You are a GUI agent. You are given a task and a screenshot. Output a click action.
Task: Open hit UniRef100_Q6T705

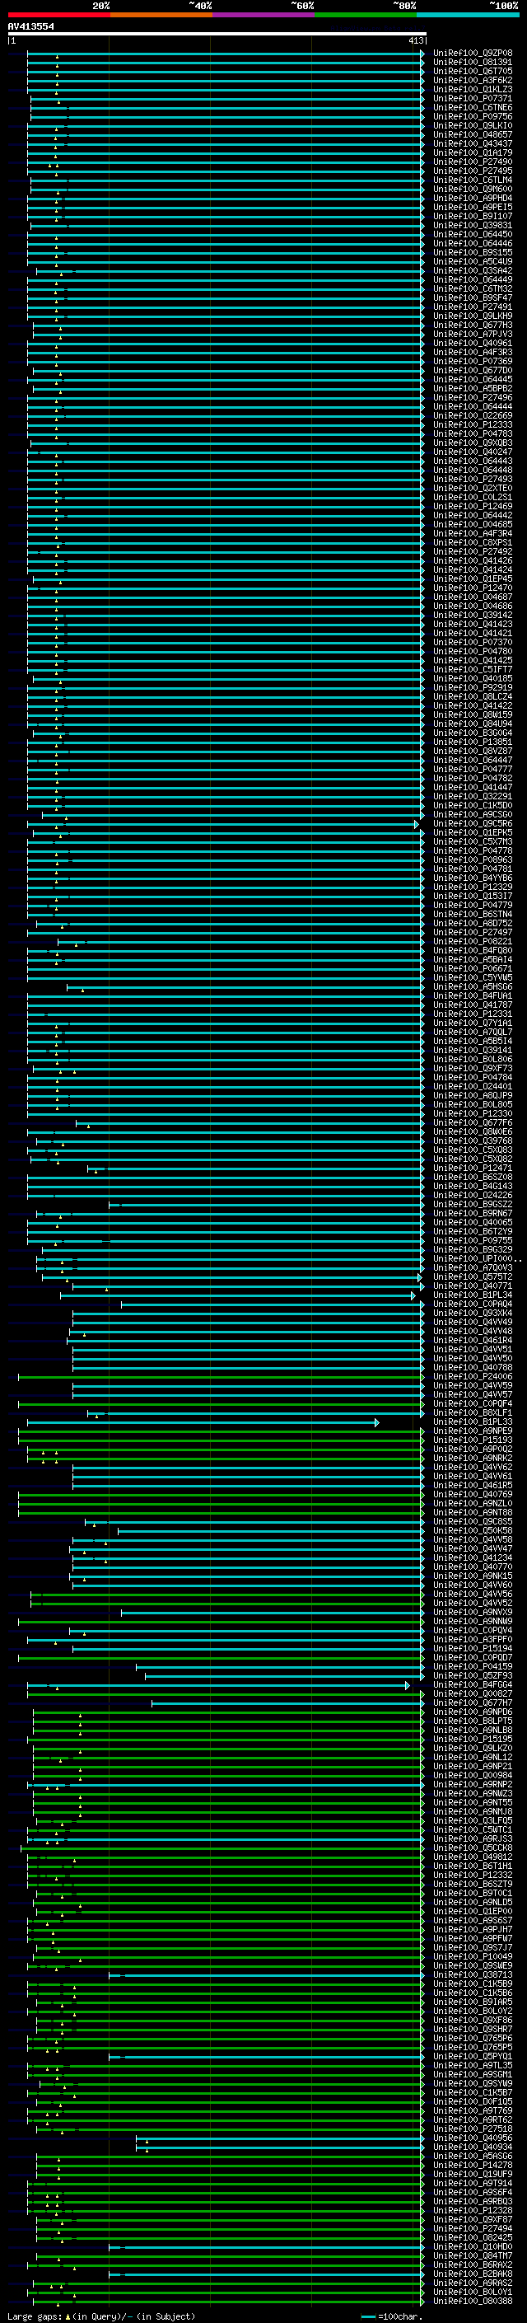coord(472,71)
